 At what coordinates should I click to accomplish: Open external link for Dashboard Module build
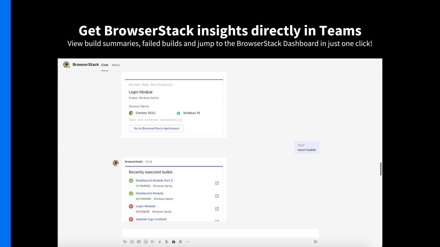pyautogui.click(x=217, y=196)
